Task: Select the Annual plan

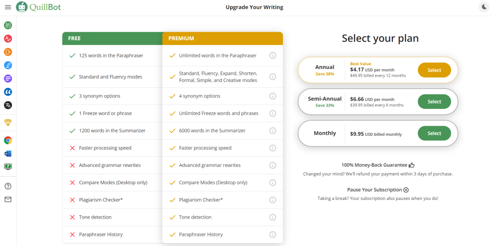Action: 434,70
